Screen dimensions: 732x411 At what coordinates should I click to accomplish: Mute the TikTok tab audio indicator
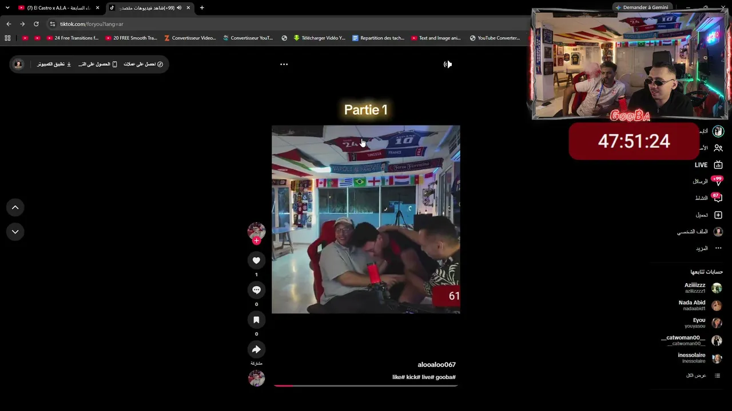tap(178, 8)
